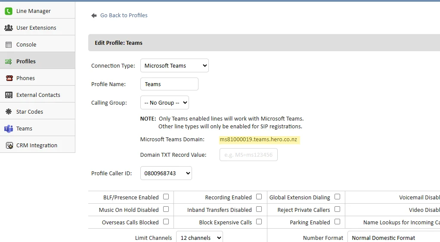Click the Microsoft Teams Domain label
The height and width of the screenshot is (242, 440).
click(x=172, y=139)
